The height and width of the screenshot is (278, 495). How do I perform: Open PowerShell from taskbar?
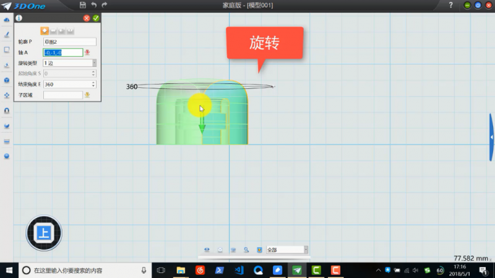tap(220, 271)
